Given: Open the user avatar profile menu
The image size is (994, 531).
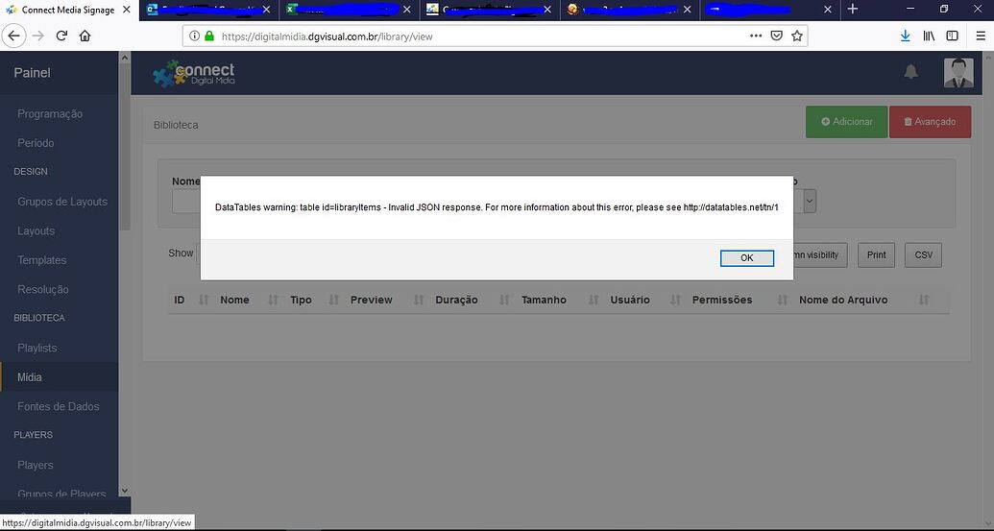Looking at the screenshot, I should 958,73.
